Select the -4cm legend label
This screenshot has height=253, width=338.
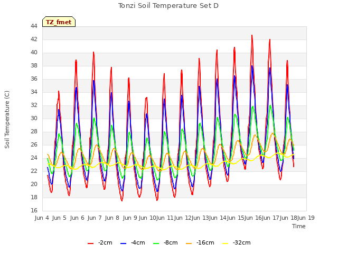(x=138, y=242)
